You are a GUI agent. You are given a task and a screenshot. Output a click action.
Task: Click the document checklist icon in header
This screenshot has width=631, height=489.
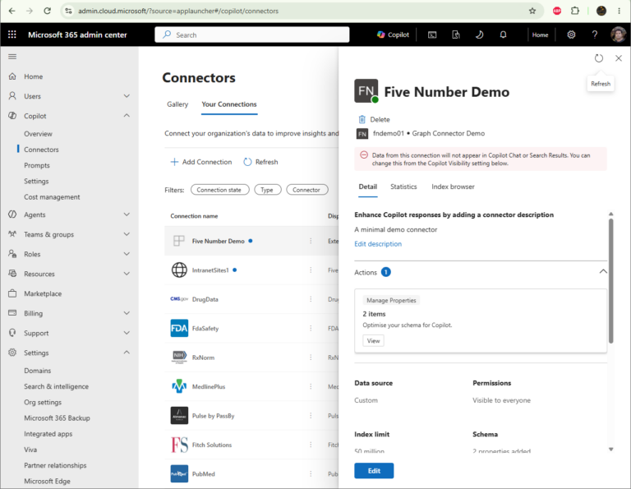point(456,35)
